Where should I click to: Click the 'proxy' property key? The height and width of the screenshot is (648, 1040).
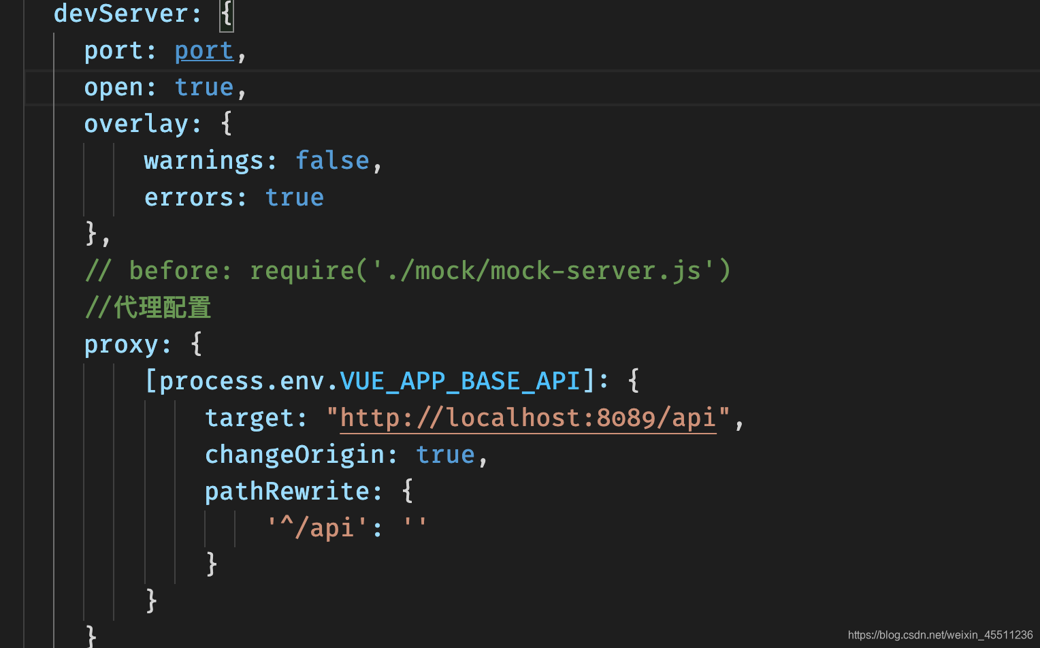point(121,345)
